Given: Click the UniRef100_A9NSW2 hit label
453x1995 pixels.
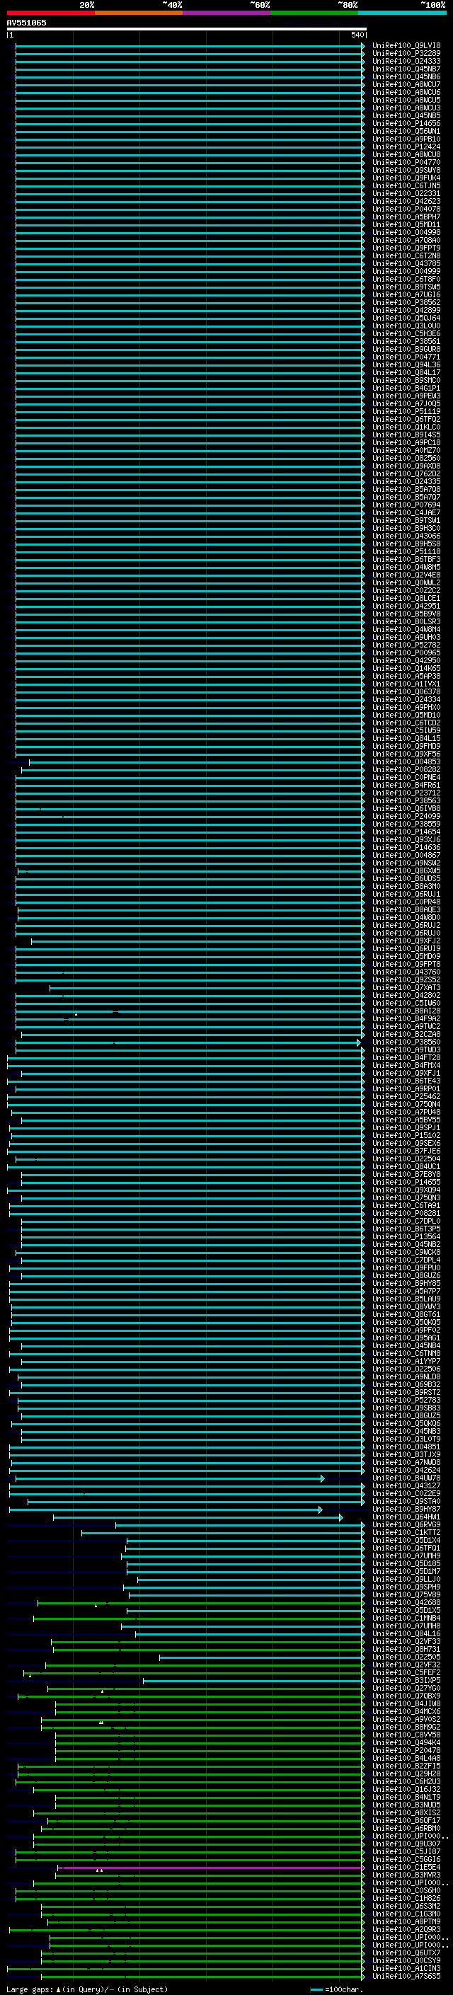Looking at the screenshot, I should coord(406,863).
